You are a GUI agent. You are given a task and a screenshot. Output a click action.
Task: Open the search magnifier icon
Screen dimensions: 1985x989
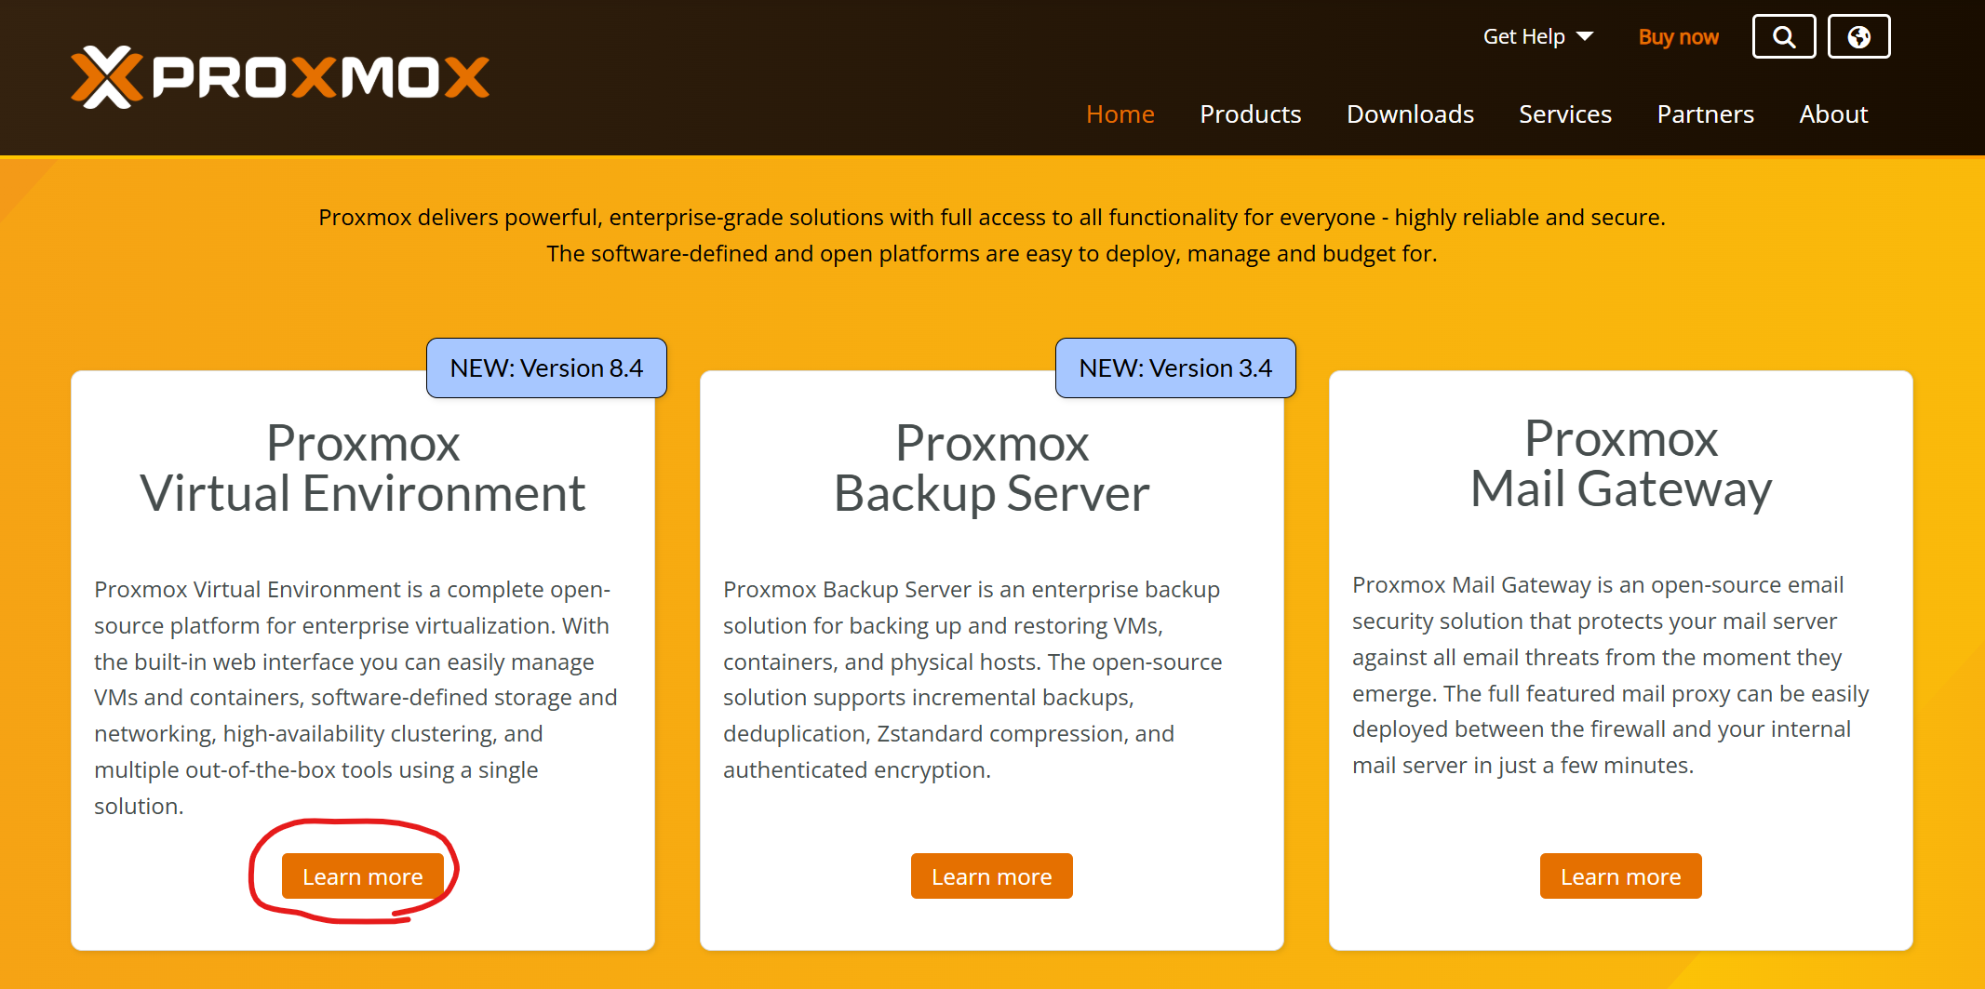(x=1784, y=36)
